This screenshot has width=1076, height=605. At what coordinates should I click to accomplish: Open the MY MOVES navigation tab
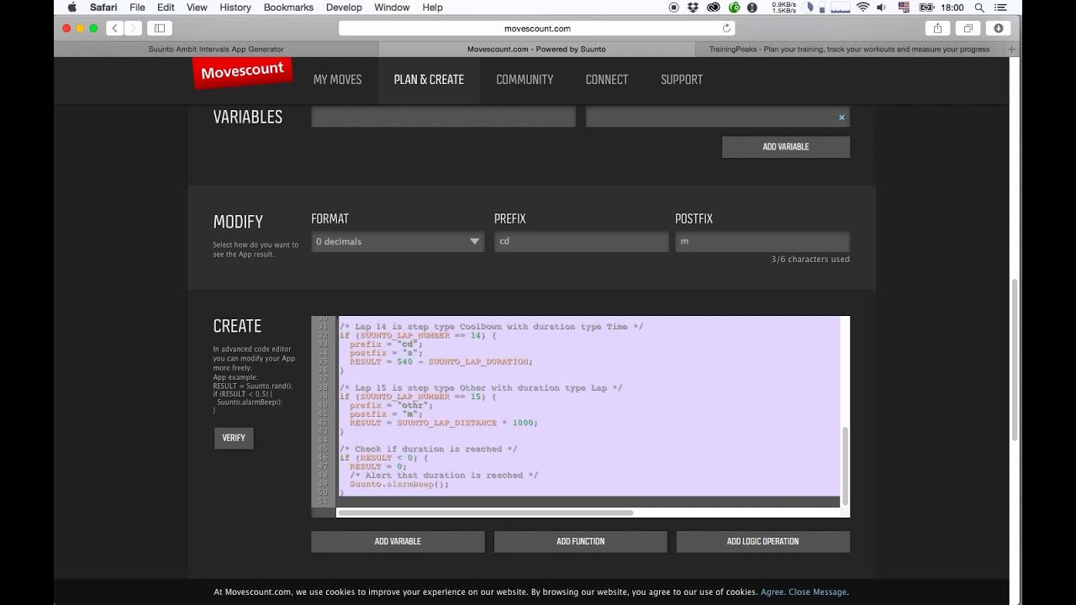(337, 80)
